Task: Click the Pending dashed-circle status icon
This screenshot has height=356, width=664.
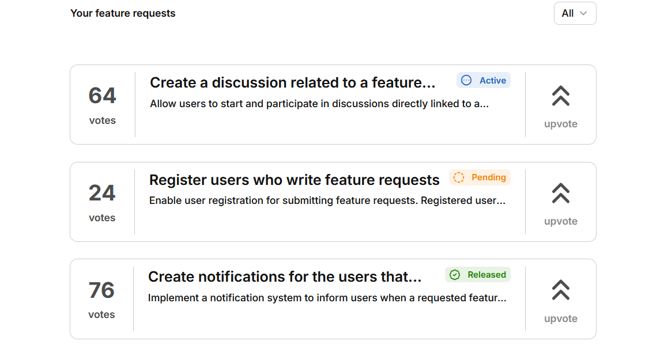Action: [x=459, y=177]
